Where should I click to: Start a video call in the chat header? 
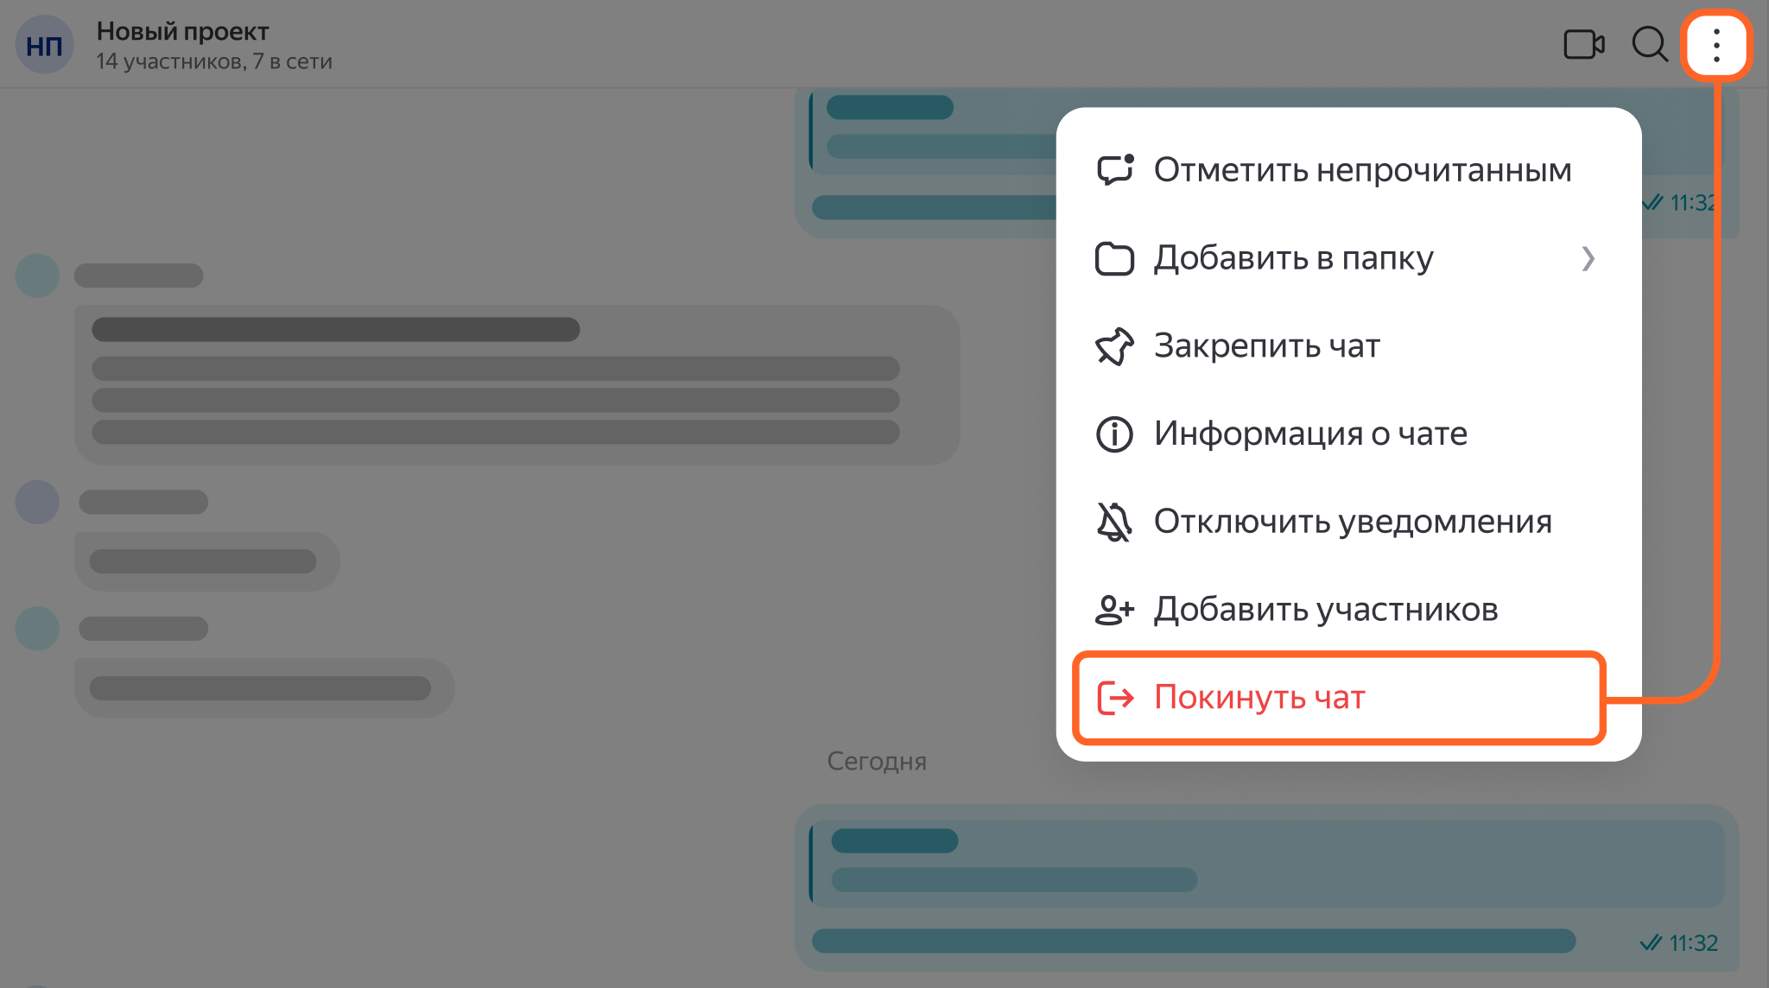tap(1583, 44)
